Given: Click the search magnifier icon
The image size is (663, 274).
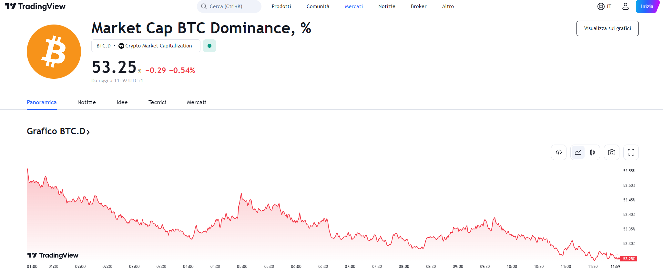Looking at the screenshot, I should point(204,6).
